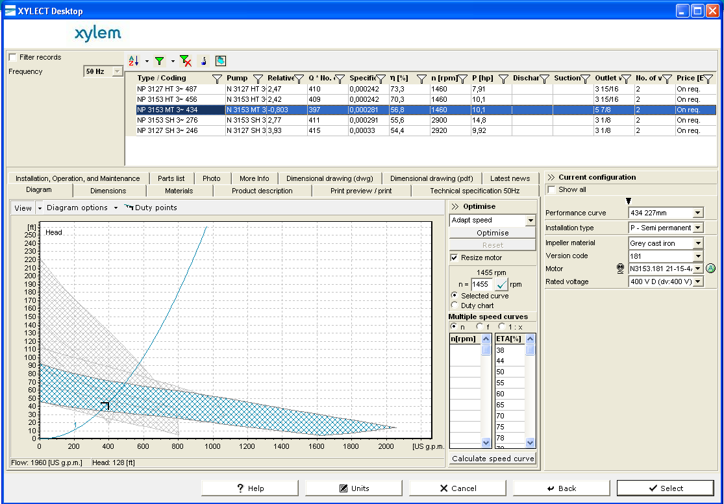Click the Help button
The height and width of the screenshot is (504, 724).
tap(250, 488)
